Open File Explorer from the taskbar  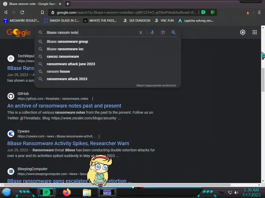pyautogui.click(x=87, y=193)
